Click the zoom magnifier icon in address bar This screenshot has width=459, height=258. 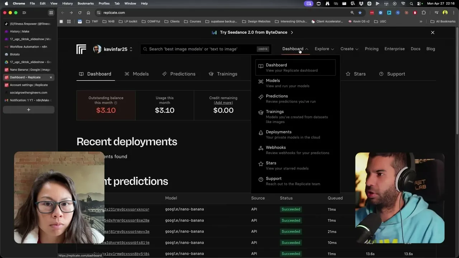point(352,13)
